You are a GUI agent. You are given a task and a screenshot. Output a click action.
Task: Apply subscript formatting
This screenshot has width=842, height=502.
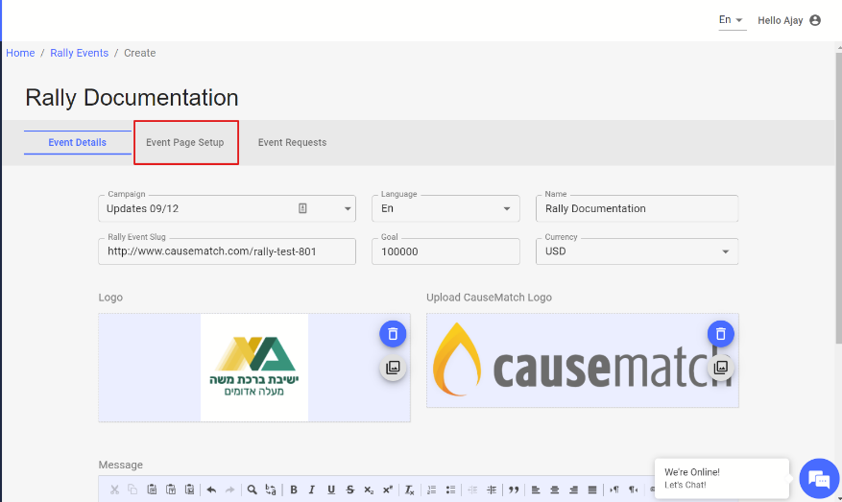coord(369,490)
